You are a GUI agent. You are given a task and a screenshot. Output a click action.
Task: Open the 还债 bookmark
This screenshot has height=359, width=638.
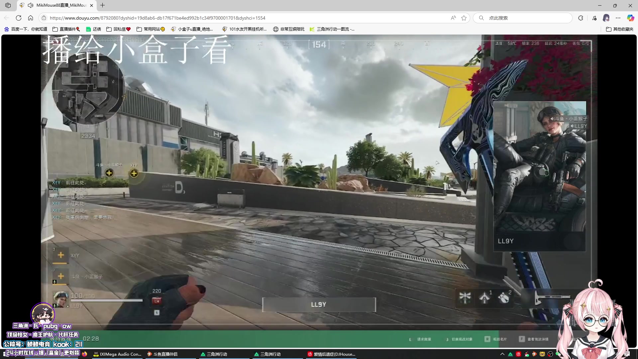(93, 29)
